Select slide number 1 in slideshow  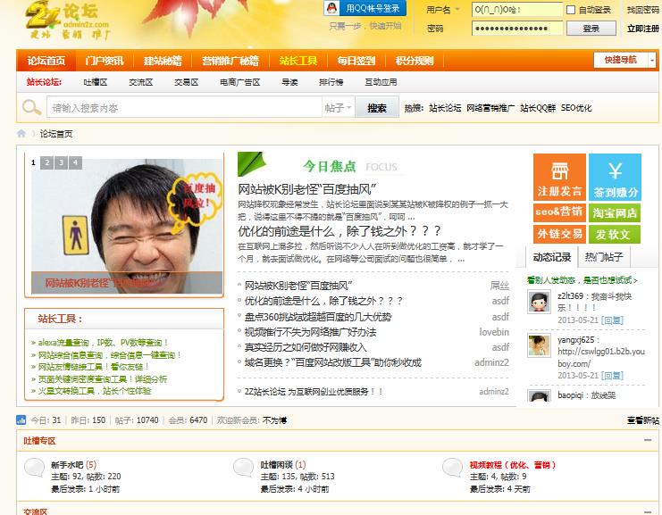33,162
